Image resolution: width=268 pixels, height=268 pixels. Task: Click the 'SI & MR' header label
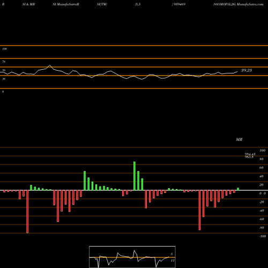pyautogui.click(x=28, y=4)
